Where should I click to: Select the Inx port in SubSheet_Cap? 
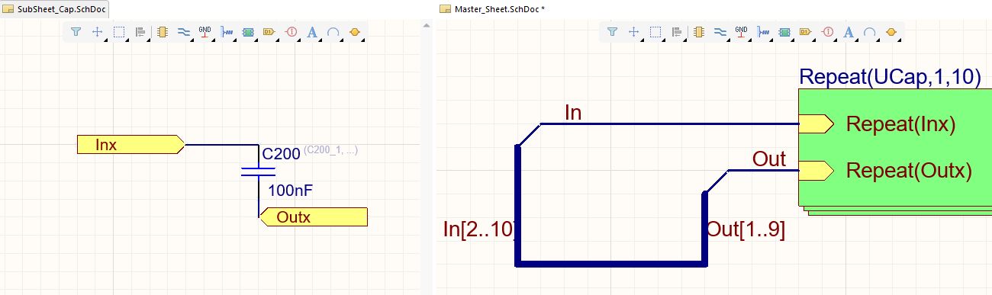pyautogui.click(x=131, y=145)
